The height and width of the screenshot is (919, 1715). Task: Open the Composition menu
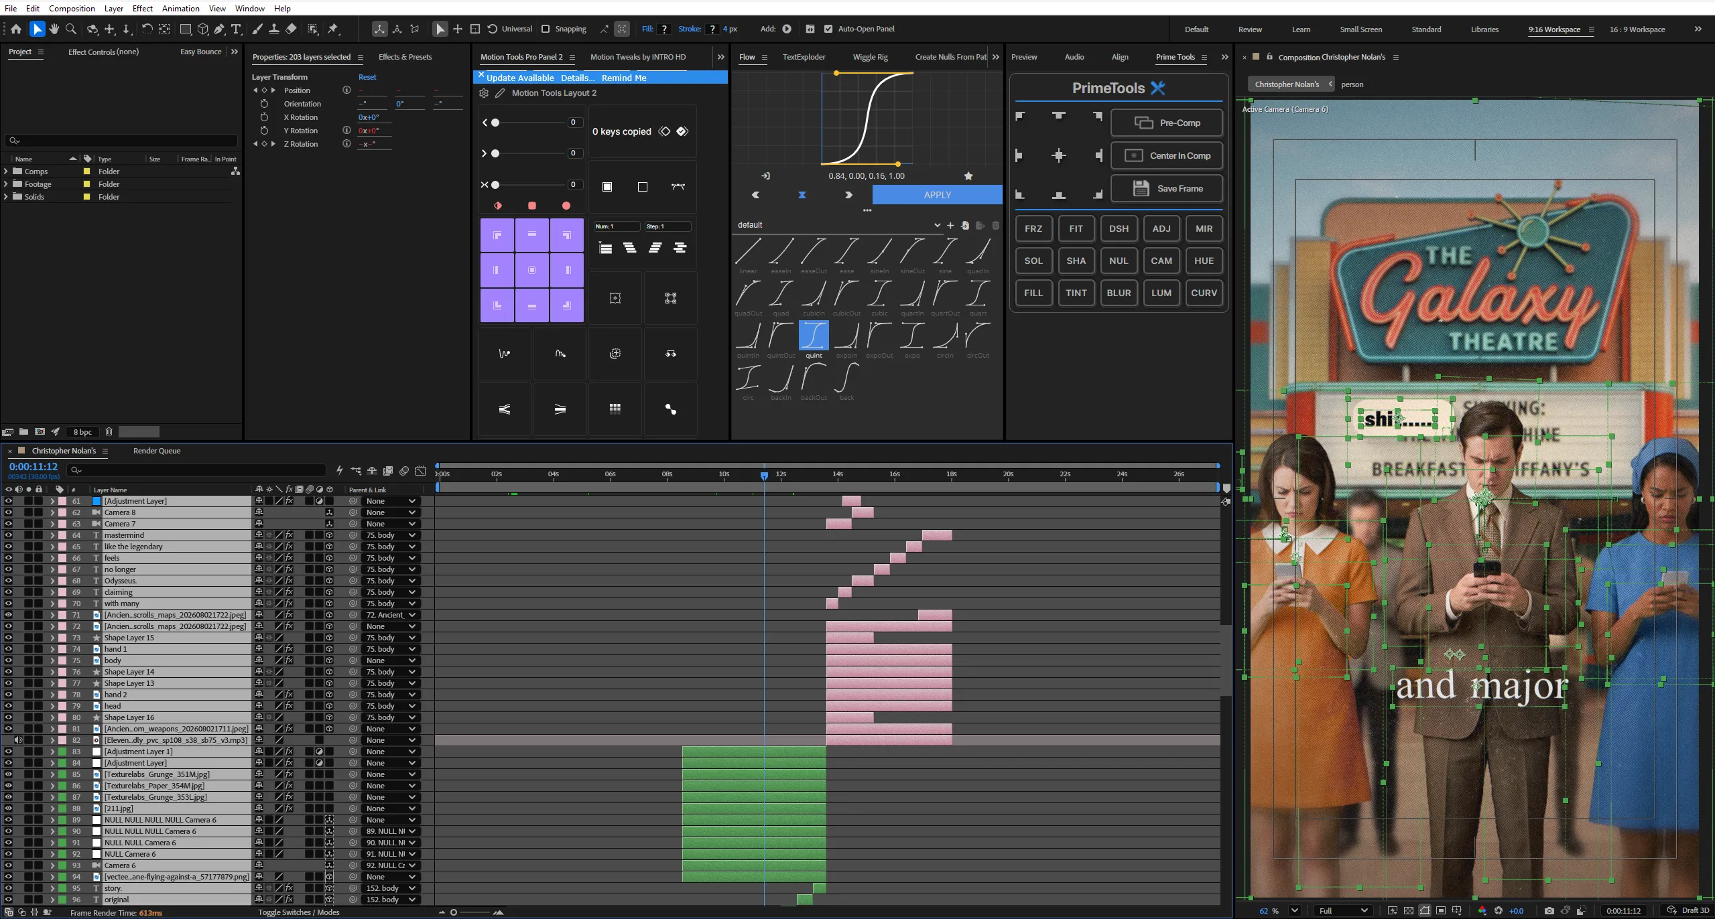click(72, 8)
